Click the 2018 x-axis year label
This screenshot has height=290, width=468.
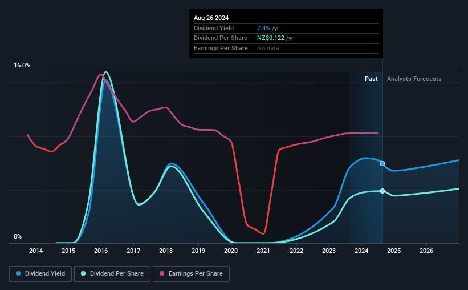166,251
